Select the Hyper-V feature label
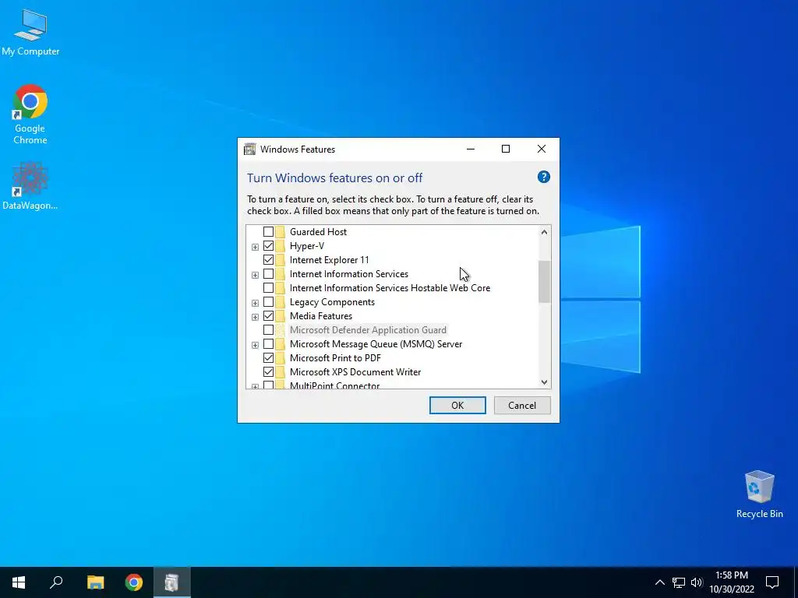Screen dimensions: 798x598 point(307,245)
